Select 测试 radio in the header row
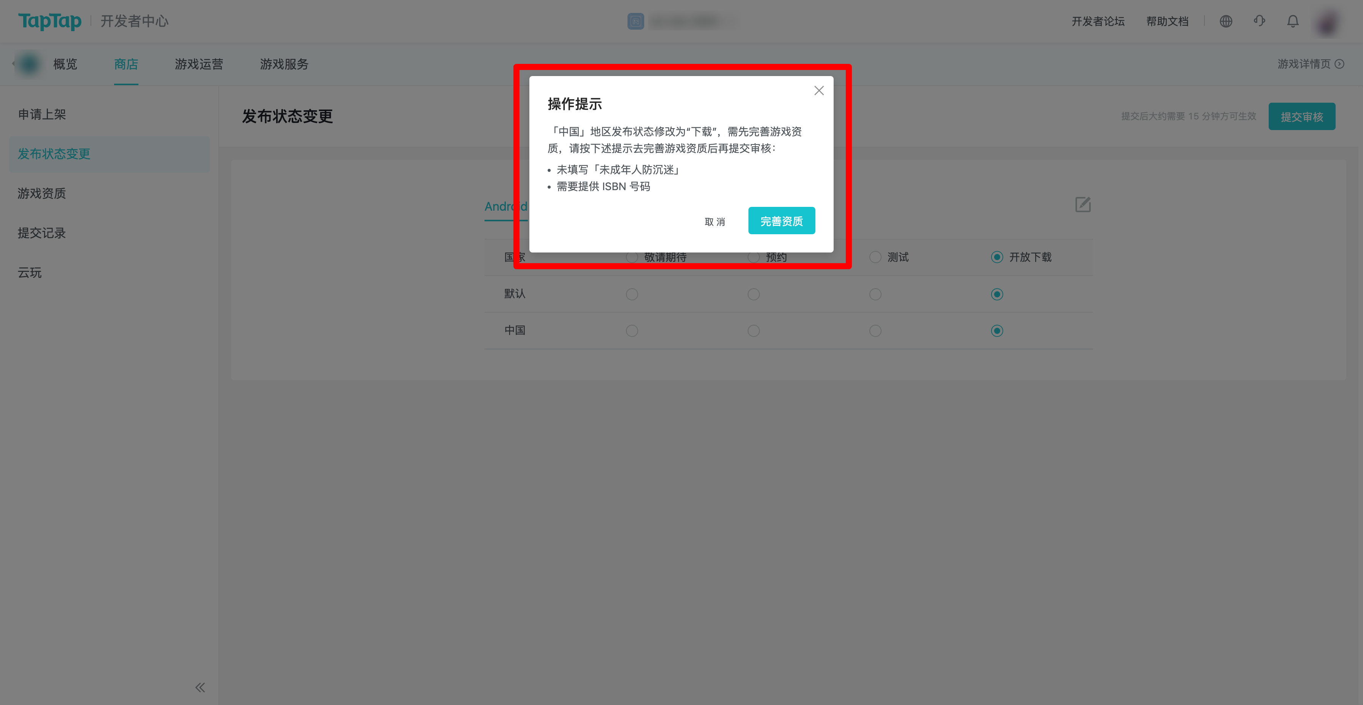The image size is (1363, 705). tap(875, 257)
